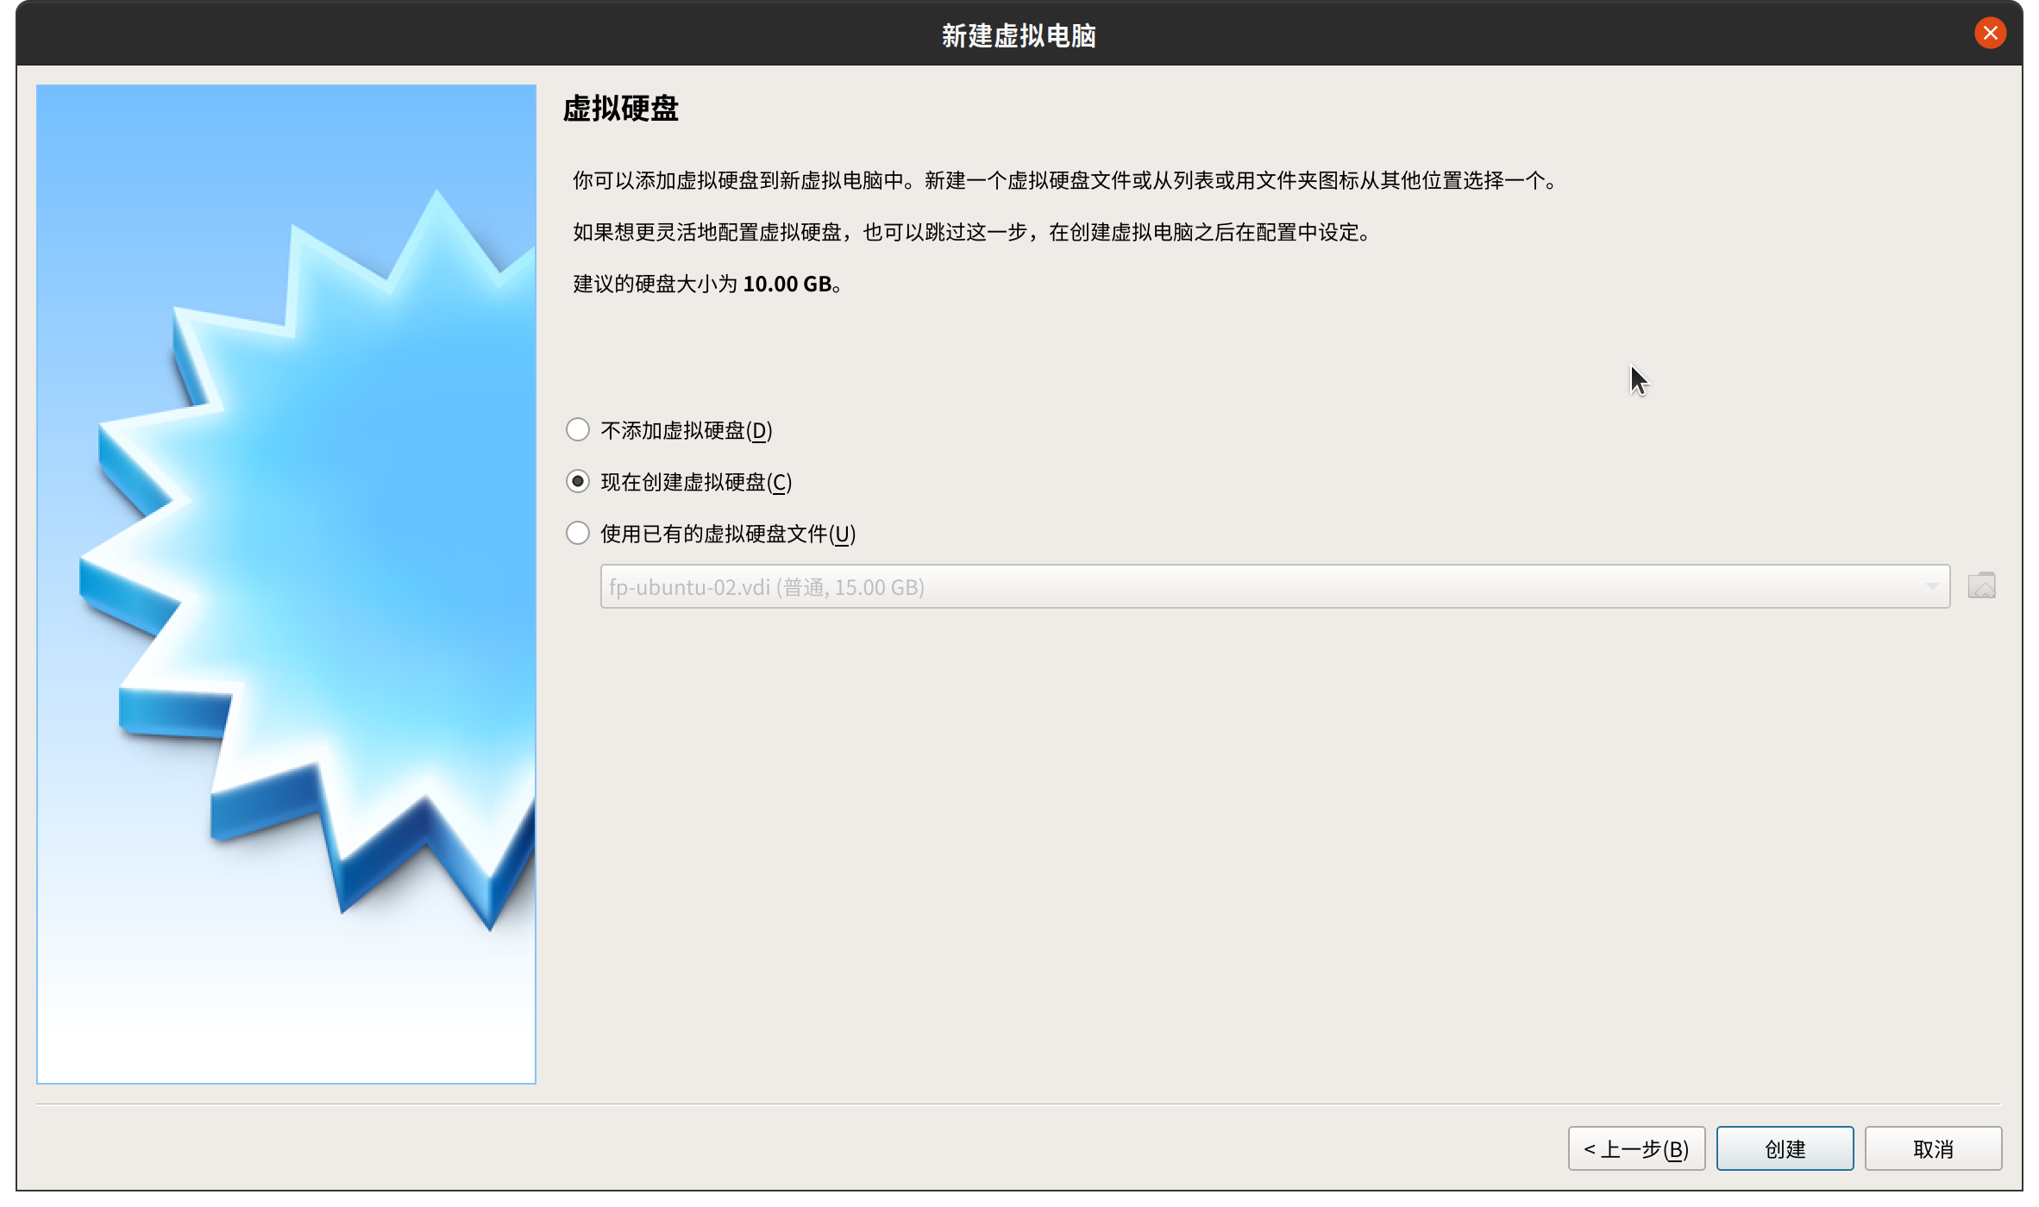Click 取消 to cancel the wizard
The width and height of the screenshot is (2039, 1207).
tap(1932, 1148)
